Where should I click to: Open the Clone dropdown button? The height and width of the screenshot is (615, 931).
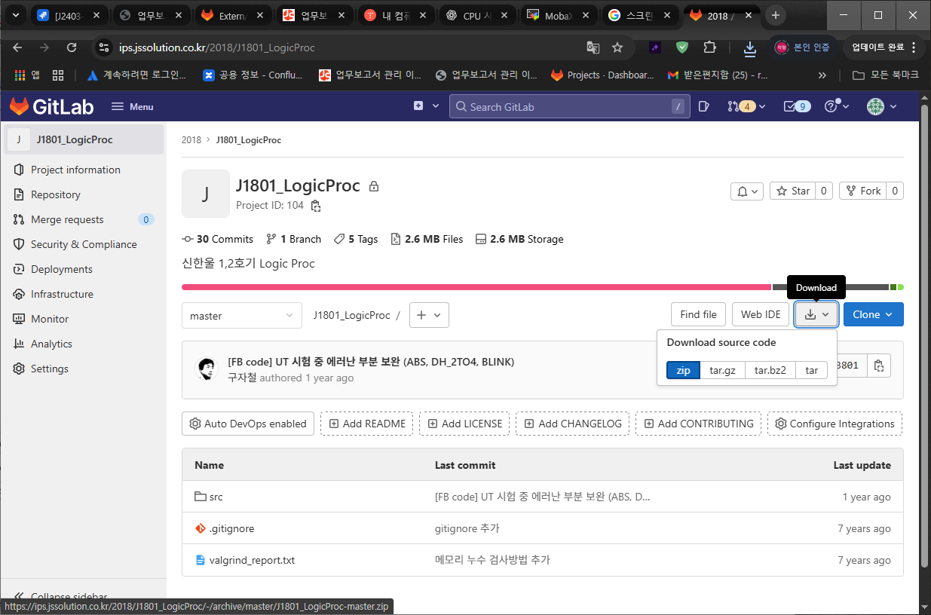pos(873,315)
